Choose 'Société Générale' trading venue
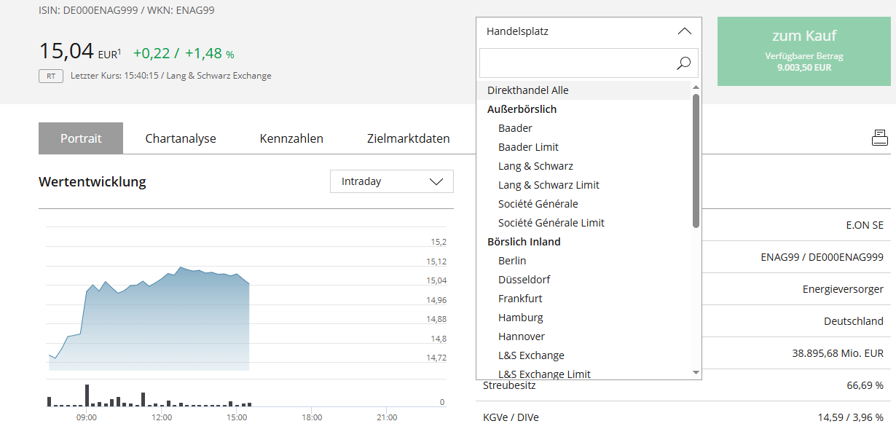This screenshot has height=429, width=896. (537, 203)
